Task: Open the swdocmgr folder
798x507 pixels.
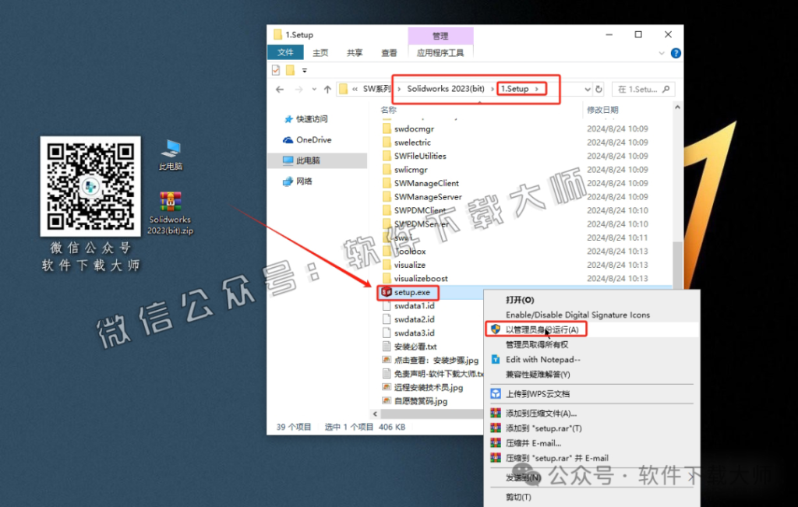Action: pos(412,128)
